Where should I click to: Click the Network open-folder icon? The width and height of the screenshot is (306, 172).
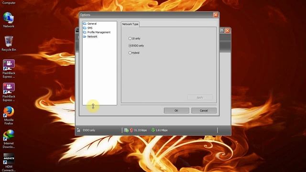(85, 36)
